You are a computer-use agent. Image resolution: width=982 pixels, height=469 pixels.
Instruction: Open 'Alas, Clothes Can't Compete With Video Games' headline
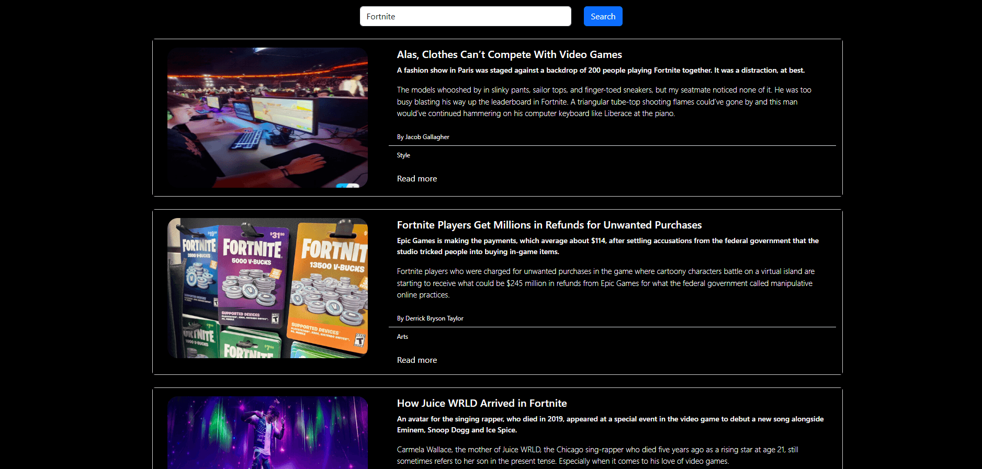509,54
